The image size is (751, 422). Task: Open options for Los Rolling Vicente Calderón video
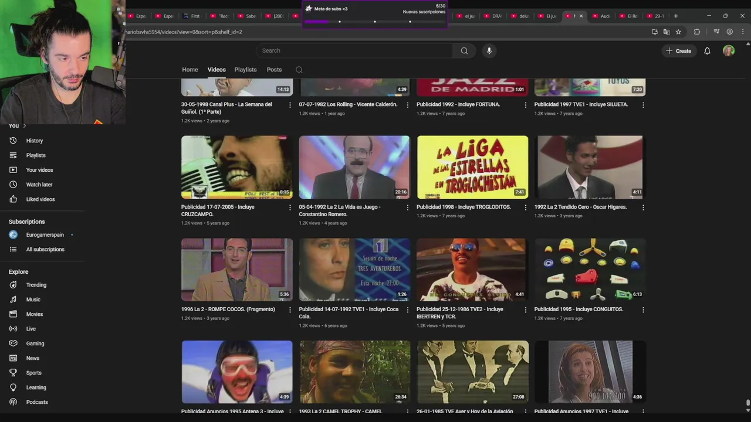pos(408,105)
